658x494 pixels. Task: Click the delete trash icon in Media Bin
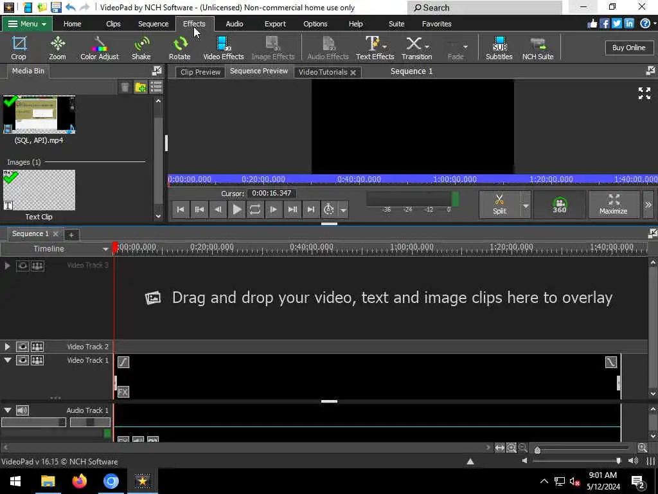[x=125, y=87]
